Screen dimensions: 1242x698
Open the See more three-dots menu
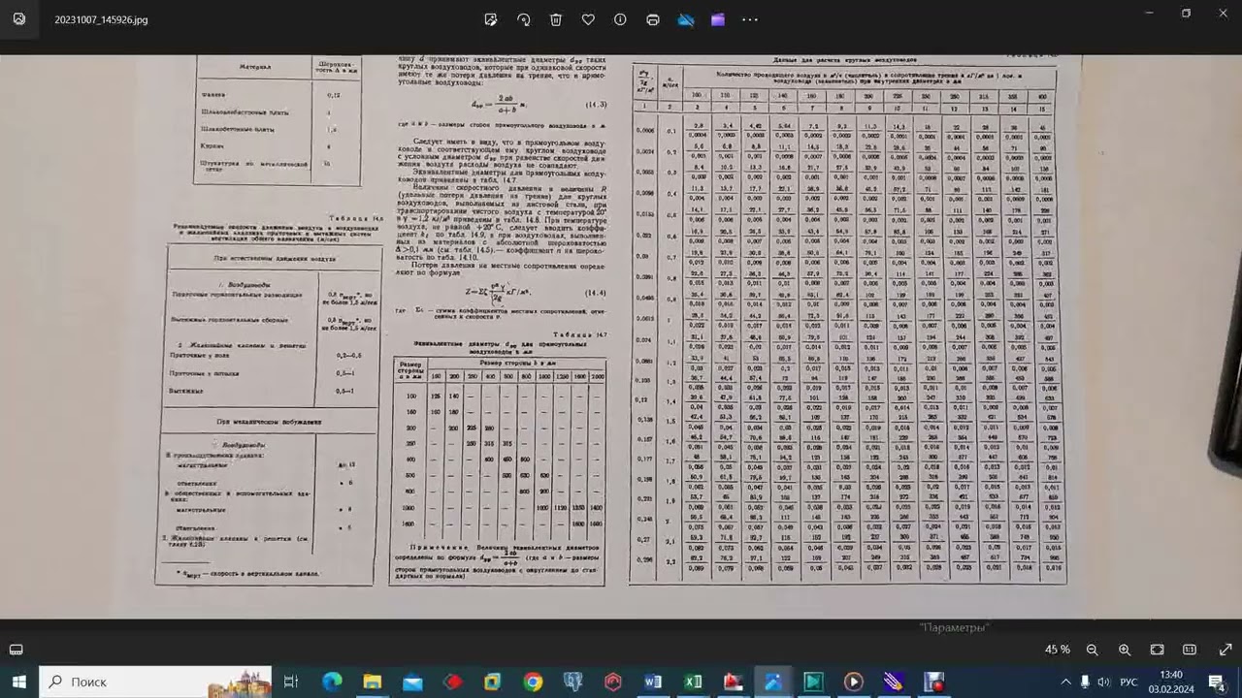coord(750,19)
